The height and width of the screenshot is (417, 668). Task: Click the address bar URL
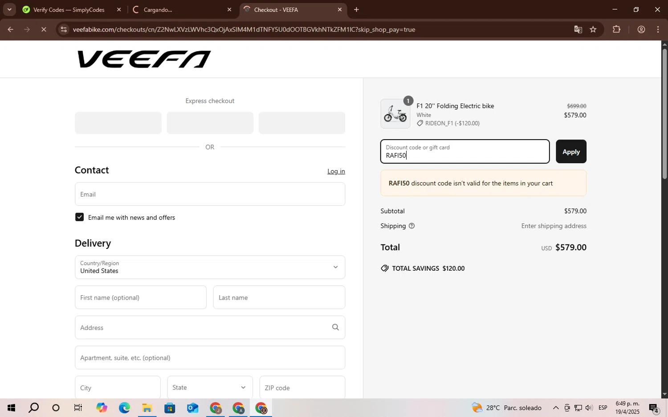(x=244, y=30)
